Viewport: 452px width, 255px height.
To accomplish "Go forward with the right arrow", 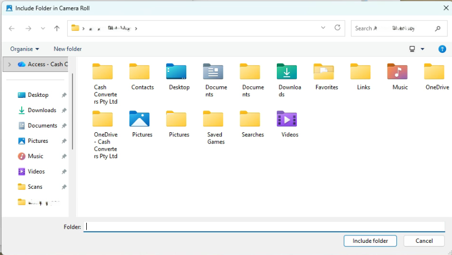I will [x=28, y=28].
